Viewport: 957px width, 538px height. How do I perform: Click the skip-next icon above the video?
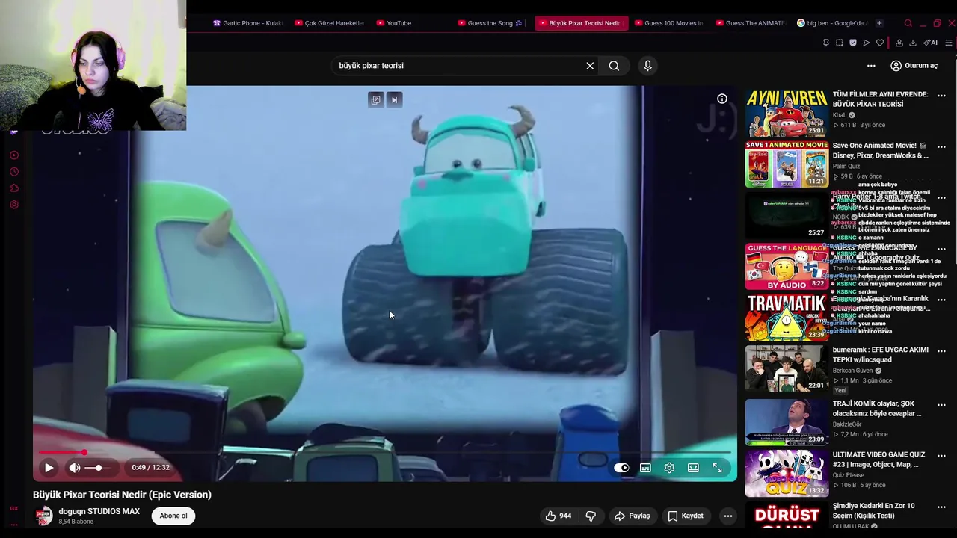(x=394, y=99)
